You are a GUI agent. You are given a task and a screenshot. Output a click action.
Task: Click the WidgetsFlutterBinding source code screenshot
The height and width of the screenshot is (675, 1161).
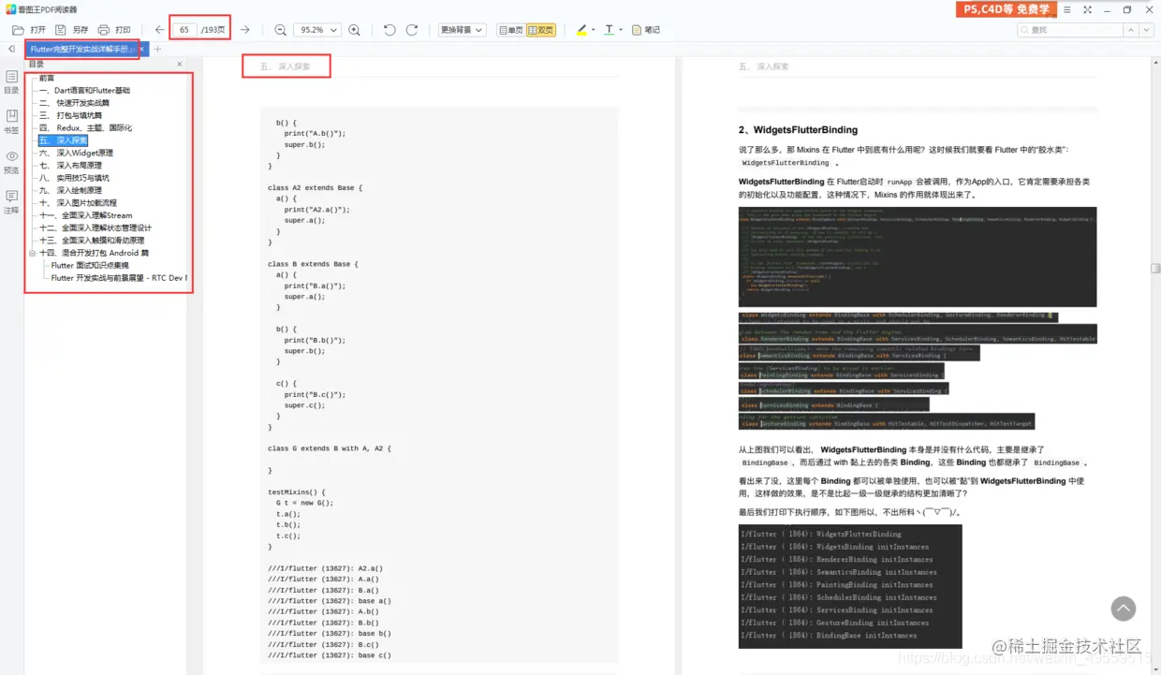pos(918,257)
